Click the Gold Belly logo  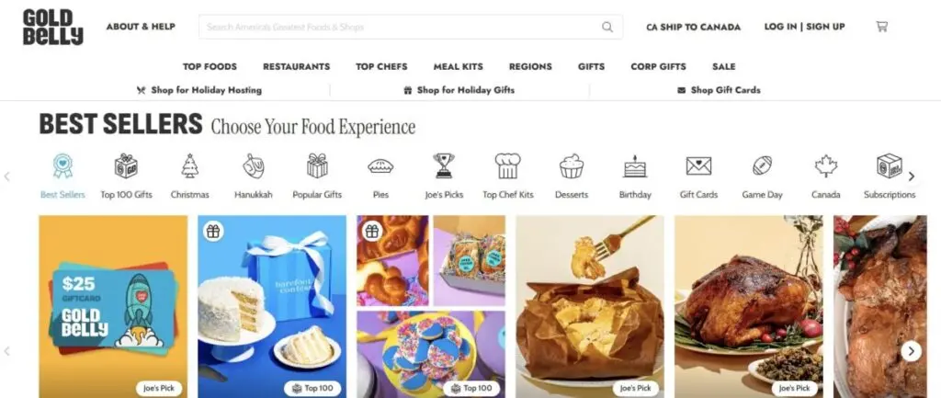tap(52, 27)
